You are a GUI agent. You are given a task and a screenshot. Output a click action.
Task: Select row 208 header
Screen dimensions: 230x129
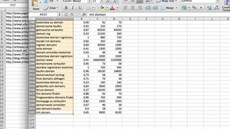[32, 60]
